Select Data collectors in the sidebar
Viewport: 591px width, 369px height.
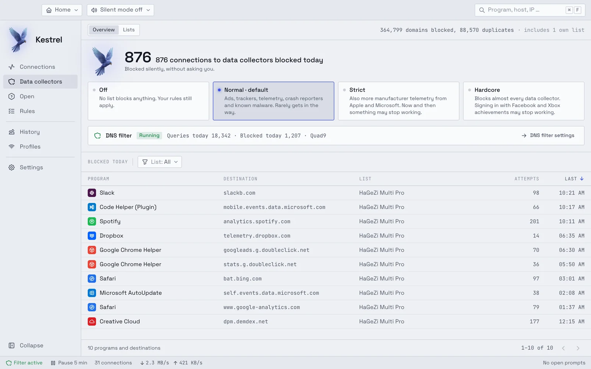(x=40, y=82)
